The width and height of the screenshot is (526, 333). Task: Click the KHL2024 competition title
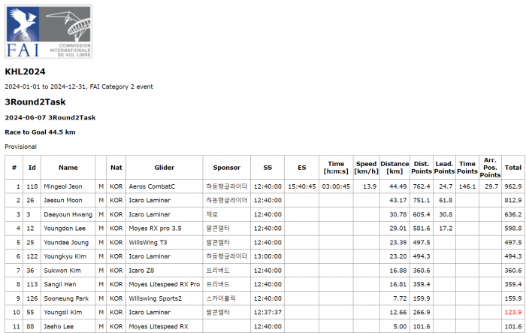click(25, 72)
